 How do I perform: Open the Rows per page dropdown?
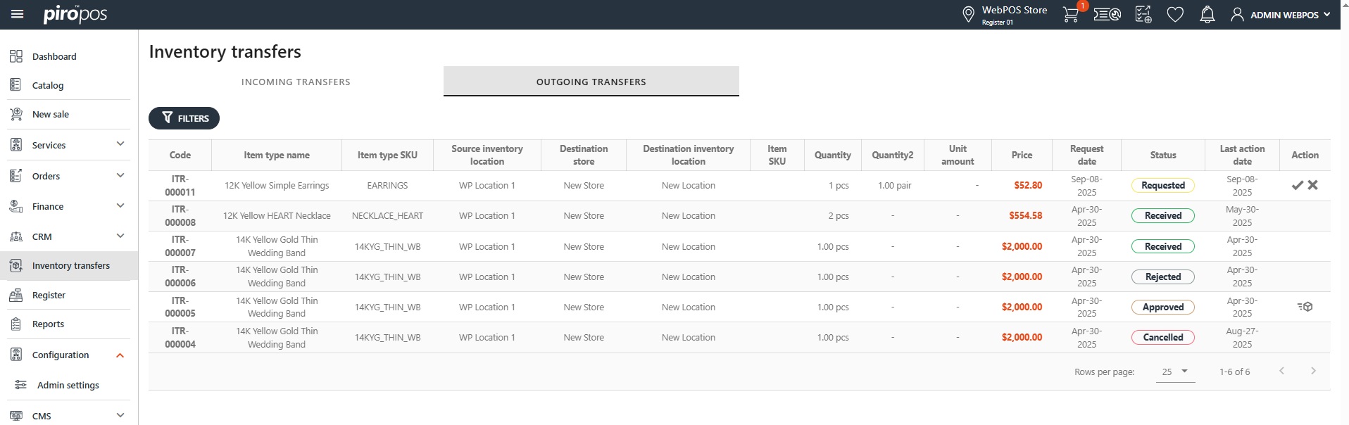point(1175,372)
